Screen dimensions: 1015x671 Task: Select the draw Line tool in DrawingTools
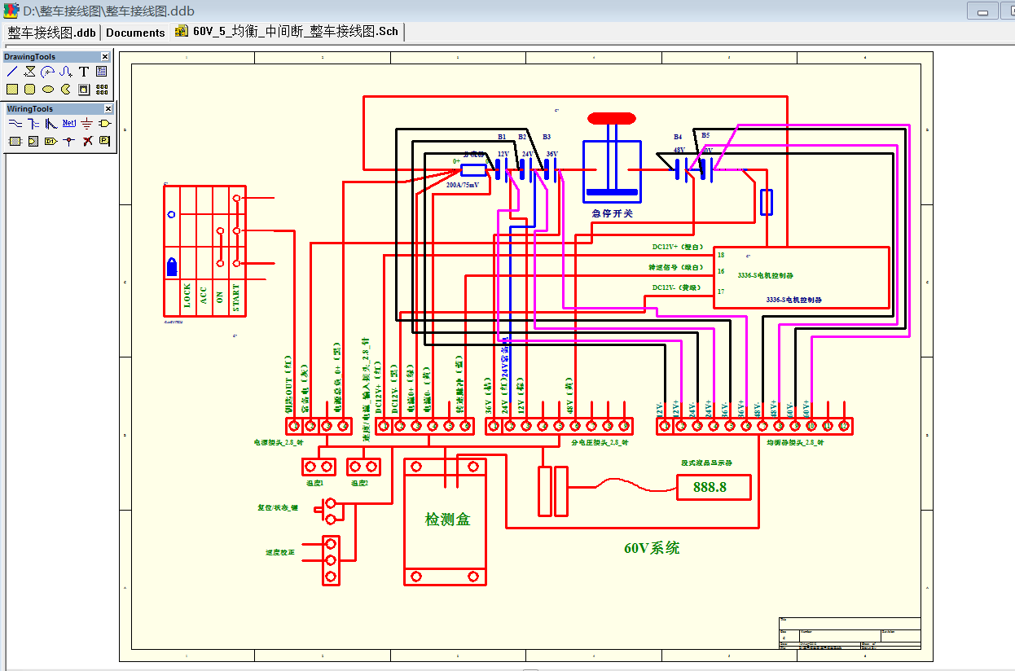12,72
